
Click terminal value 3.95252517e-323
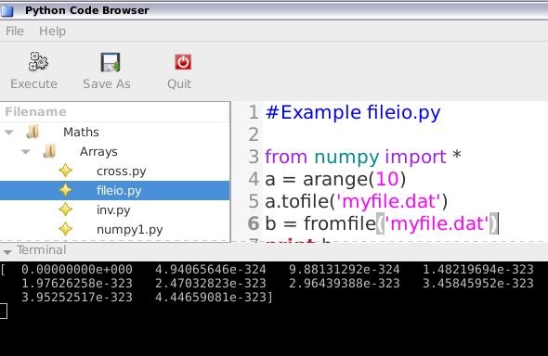click(x=77, y=298)
